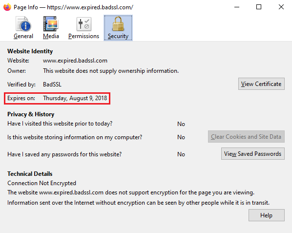The height and width of the screenshot is (233, 292).
Task: Click the Website Identity heading
Action: click(30, 51)
